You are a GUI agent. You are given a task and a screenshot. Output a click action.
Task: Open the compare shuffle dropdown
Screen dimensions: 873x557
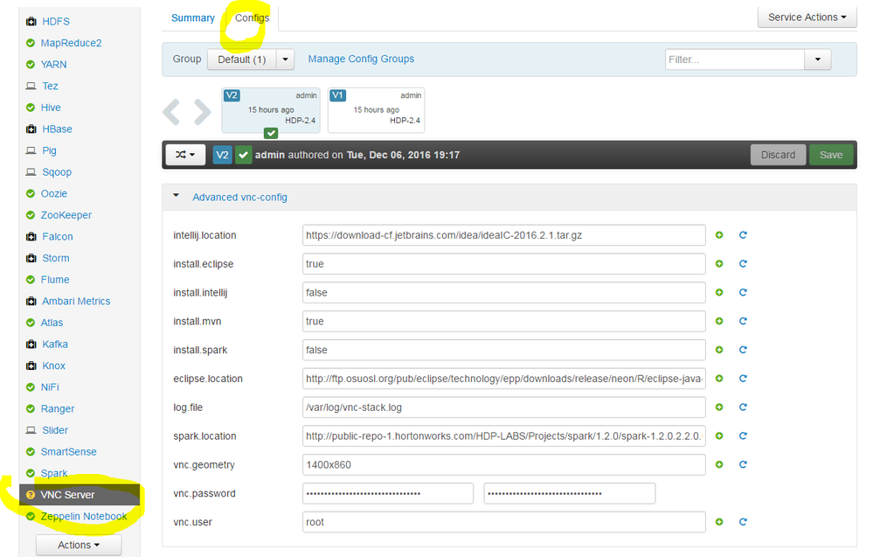185,155
